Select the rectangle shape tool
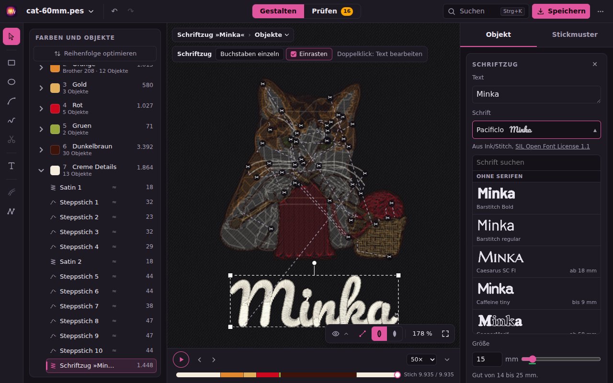The height and width of the screenshot is (383, 613). [11, 62]
